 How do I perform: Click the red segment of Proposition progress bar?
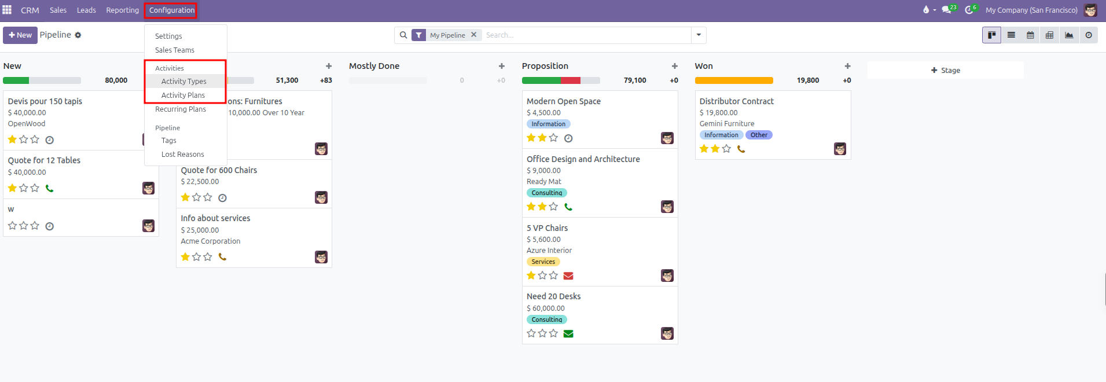[571, 80]
